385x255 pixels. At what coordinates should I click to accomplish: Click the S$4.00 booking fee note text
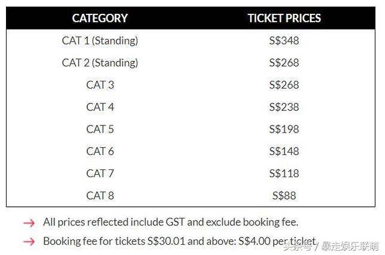179,241
